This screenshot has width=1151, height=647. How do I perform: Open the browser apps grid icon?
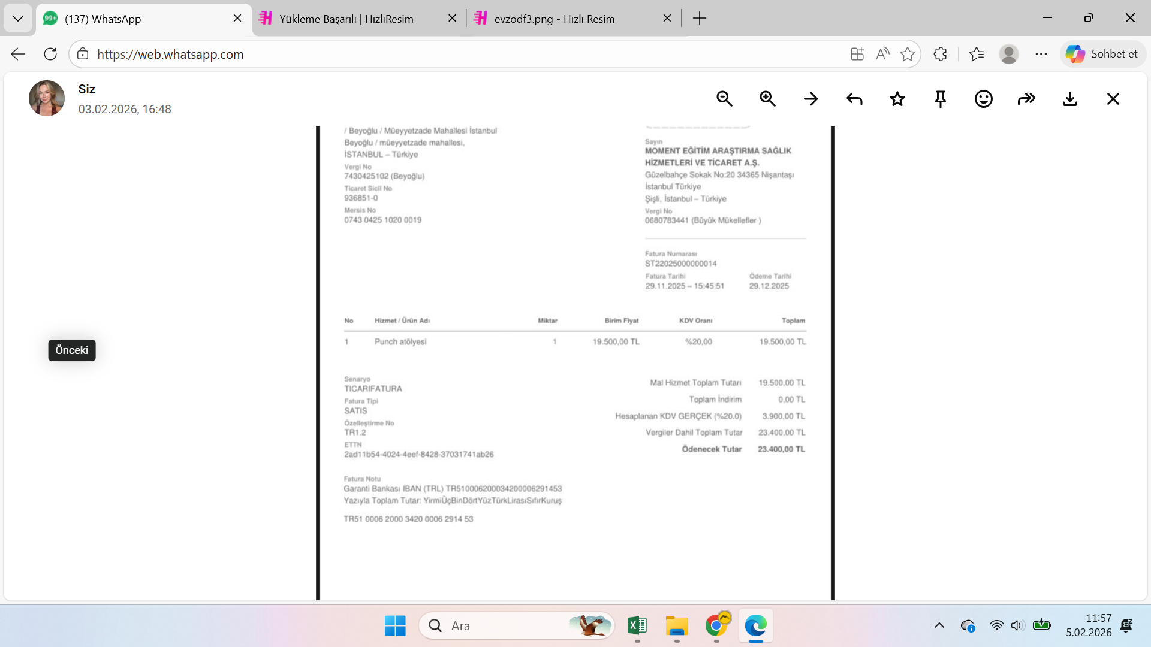point(857,54)
